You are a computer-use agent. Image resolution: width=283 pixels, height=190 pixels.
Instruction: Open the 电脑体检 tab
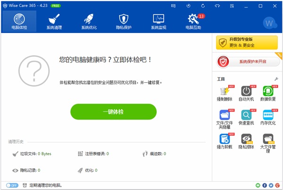coord(19,22)
